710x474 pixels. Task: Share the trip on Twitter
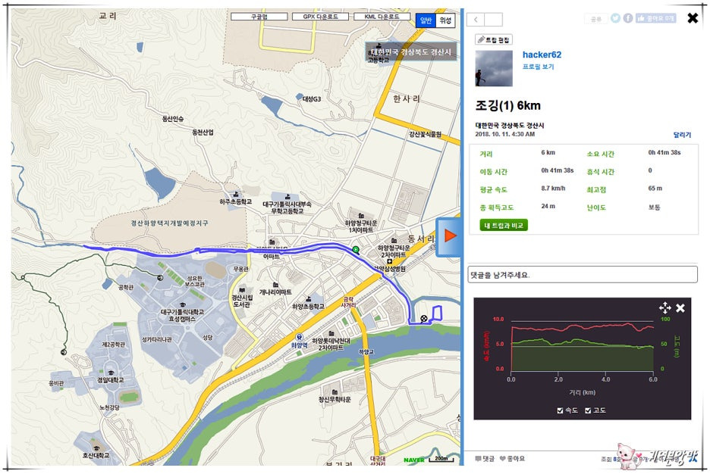point(615,18)
